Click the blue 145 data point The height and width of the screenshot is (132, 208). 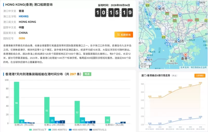190,119
